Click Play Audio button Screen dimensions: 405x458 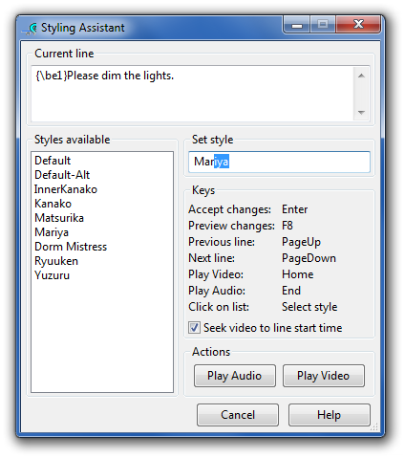pos(235,376)
